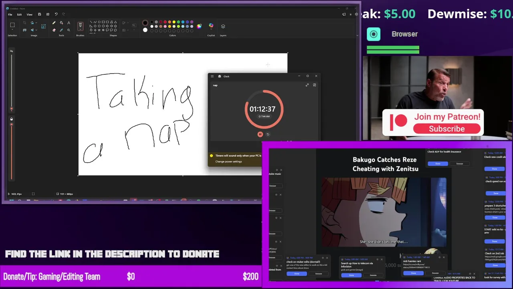Select the Pencil tool
The height and width of the screenshot is (289, 513).
click(54, 23)
